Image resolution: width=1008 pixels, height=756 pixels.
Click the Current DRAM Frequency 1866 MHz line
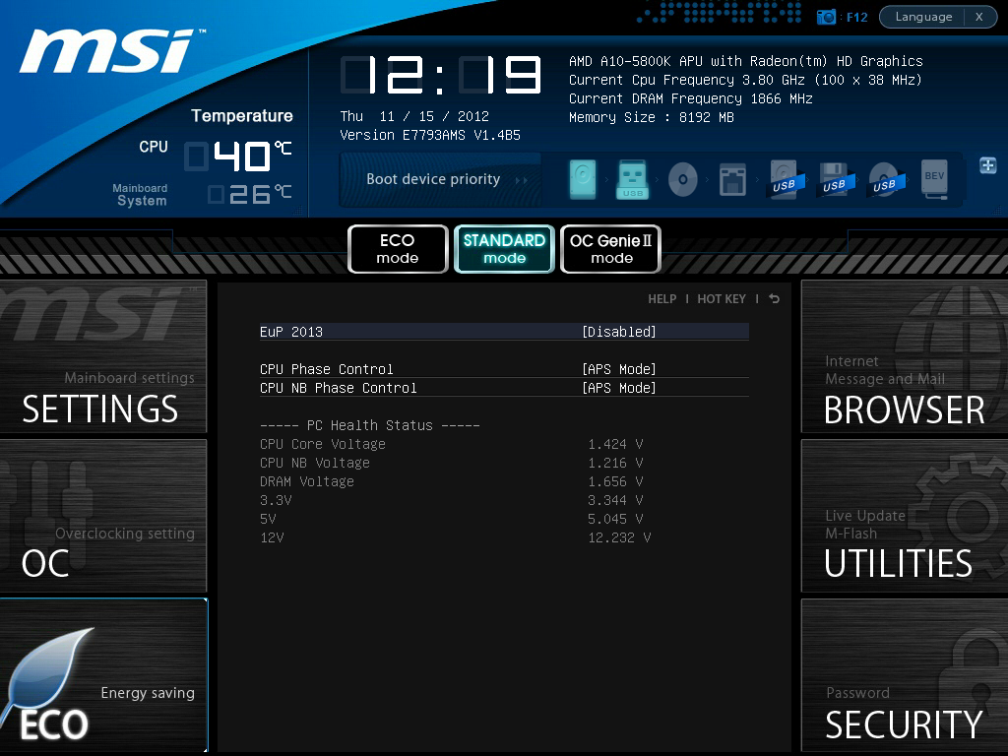[690, 98]
